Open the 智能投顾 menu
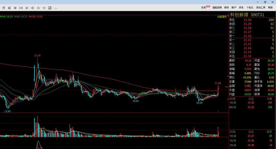 (217, 8)
